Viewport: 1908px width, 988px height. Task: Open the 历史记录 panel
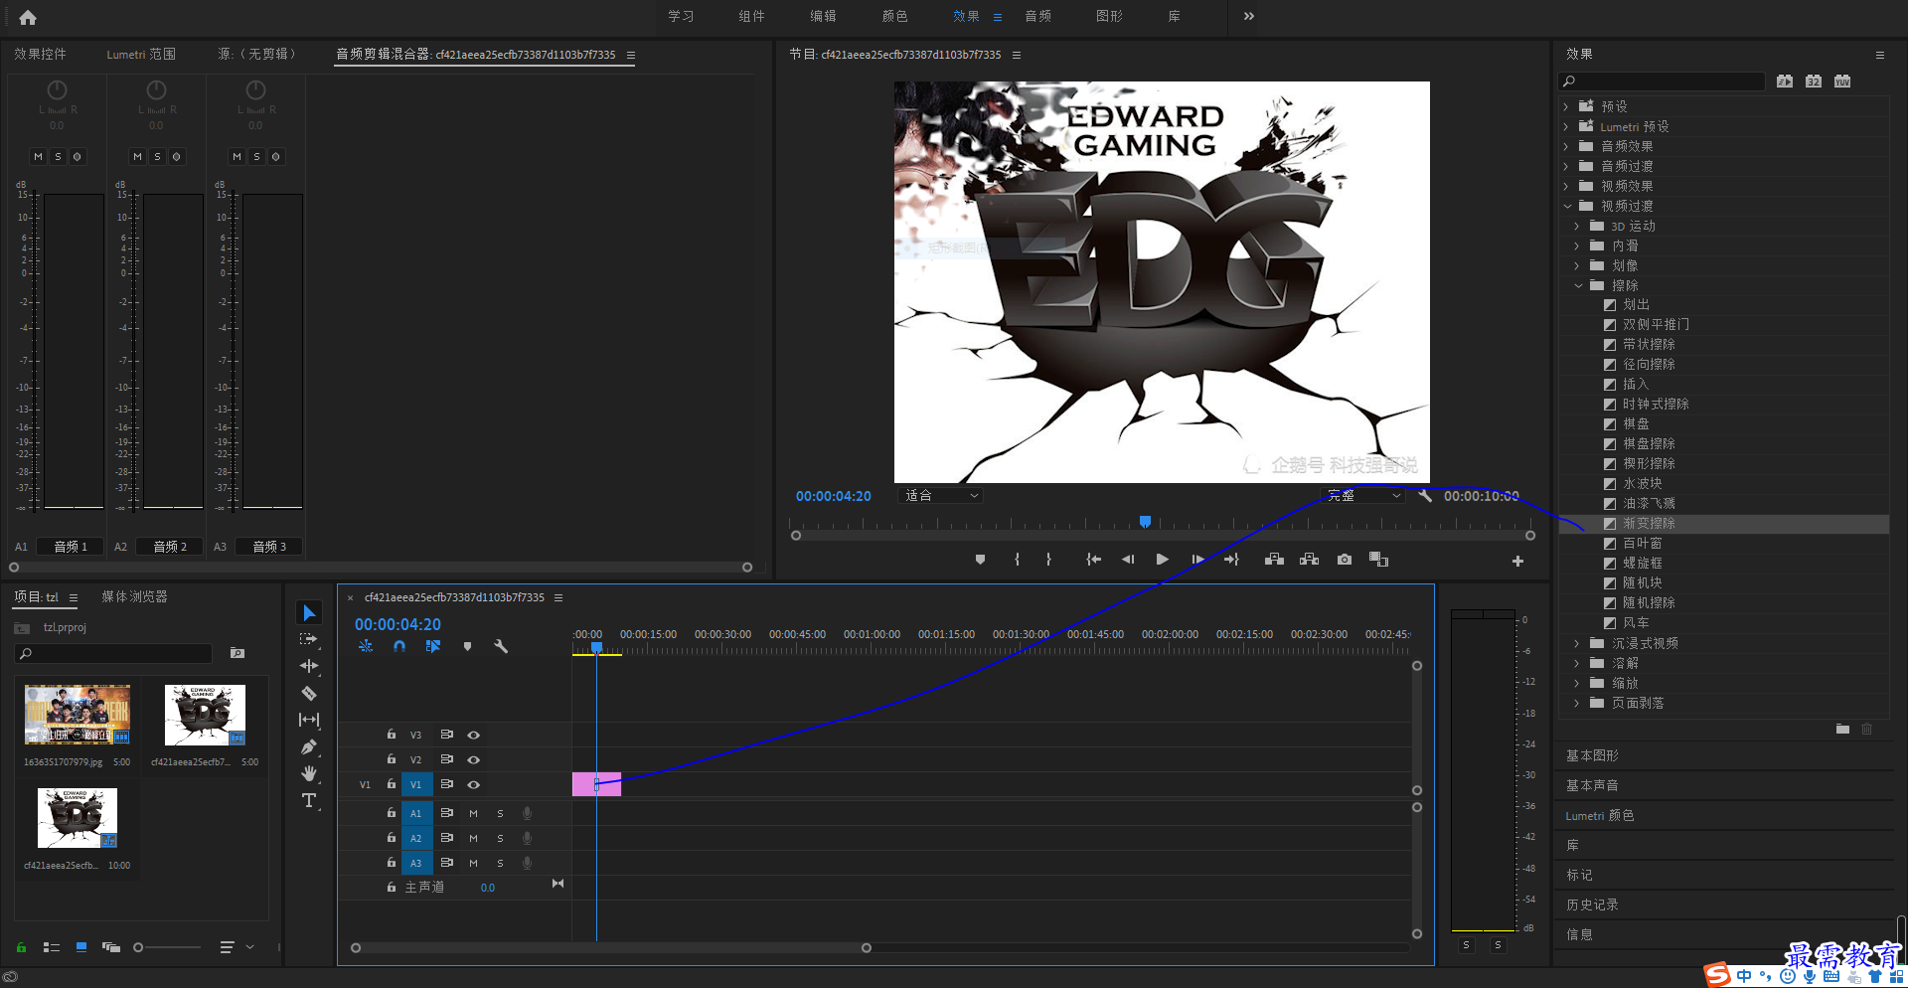[1592, 905]
